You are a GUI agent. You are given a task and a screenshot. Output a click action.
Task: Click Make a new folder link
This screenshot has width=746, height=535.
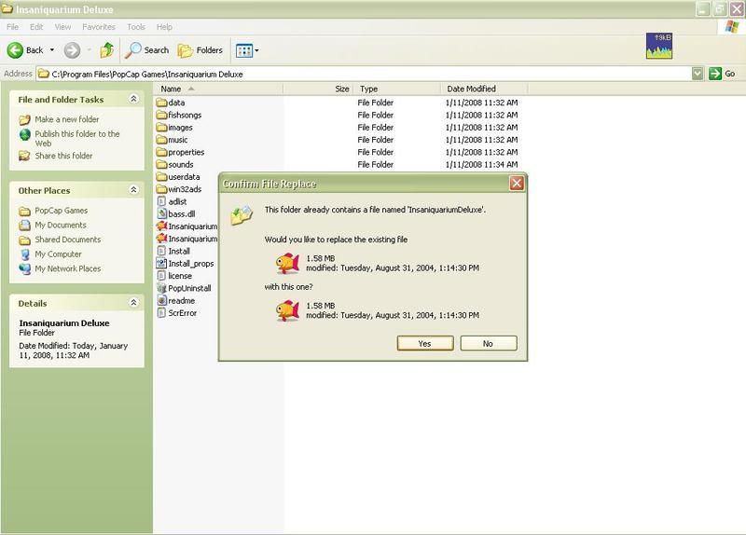click(x=66, y=119)
